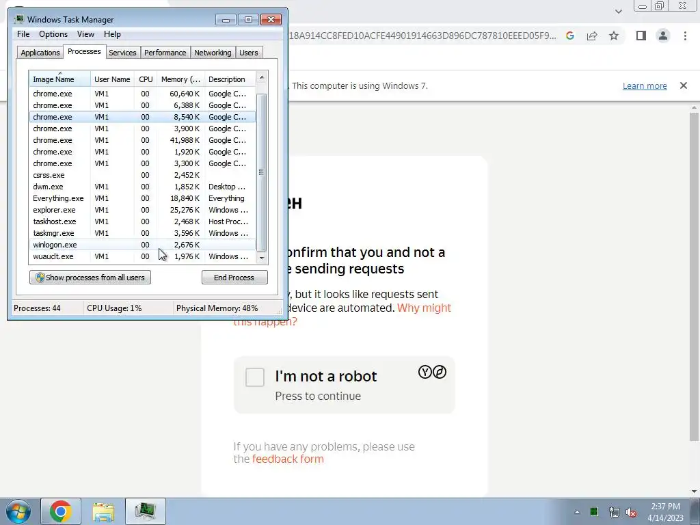Screen dimensions: 700x525
Task: Click Show processes from all users
Action: click(x=90, y=278)
